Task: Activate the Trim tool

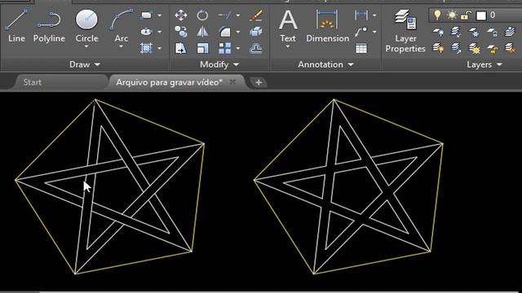Action: (225, 15)
